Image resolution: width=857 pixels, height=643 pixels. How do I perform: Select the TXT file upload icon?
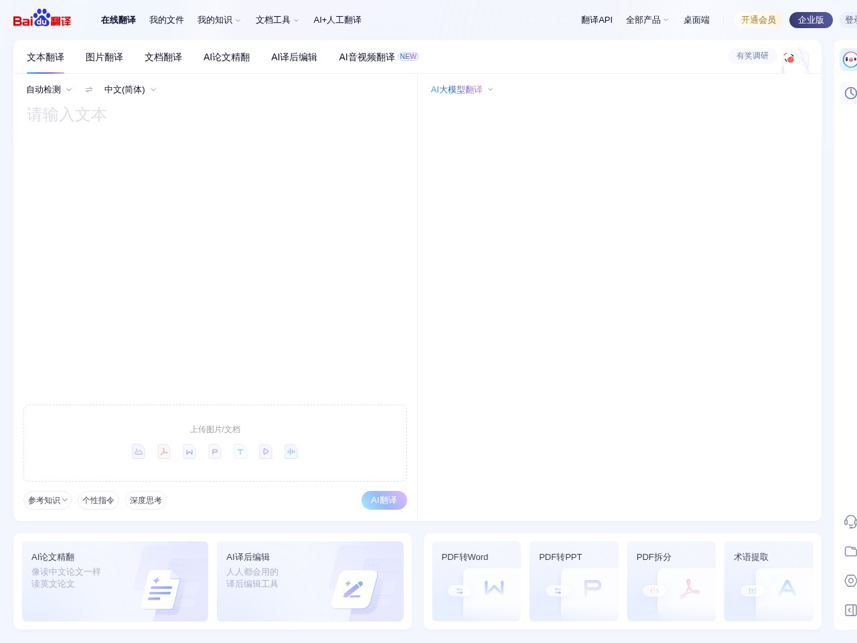[240, 451]
